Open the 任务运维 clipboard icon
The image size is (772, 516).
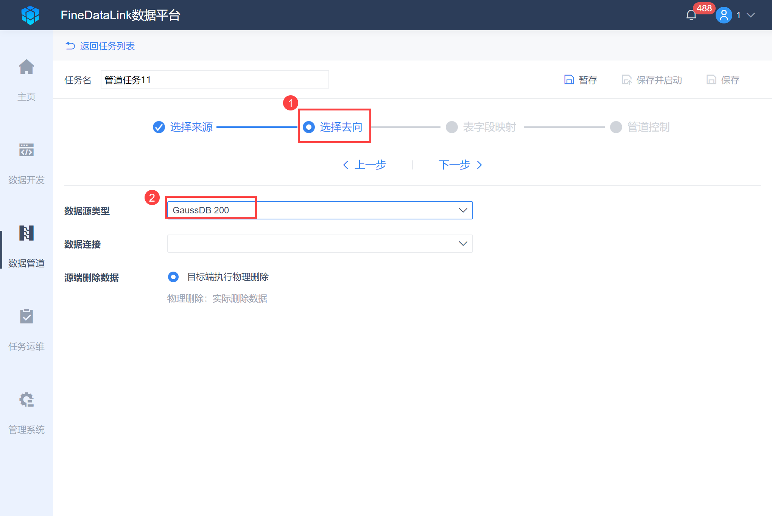[x=26, y=316]
